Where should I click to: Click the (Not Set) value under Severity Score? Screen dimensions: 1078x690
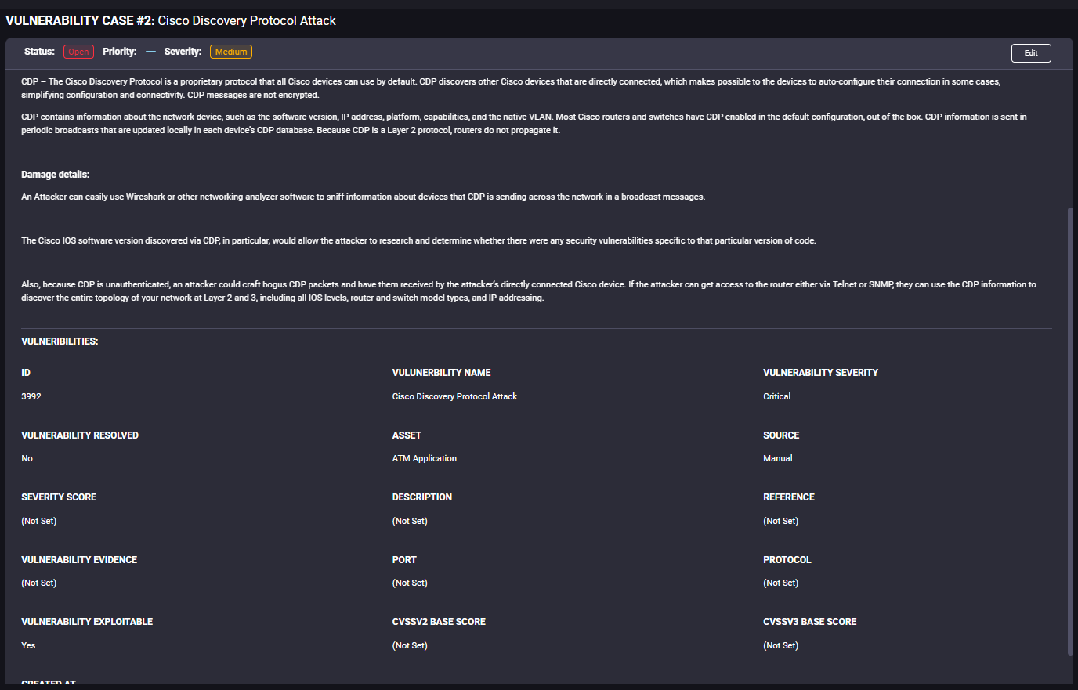point(39,521)
